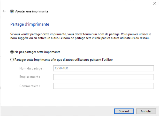Click the "Partage d'imprimante" heading
The height and width of the screenshot is (116, 159).
click(30, 24)
